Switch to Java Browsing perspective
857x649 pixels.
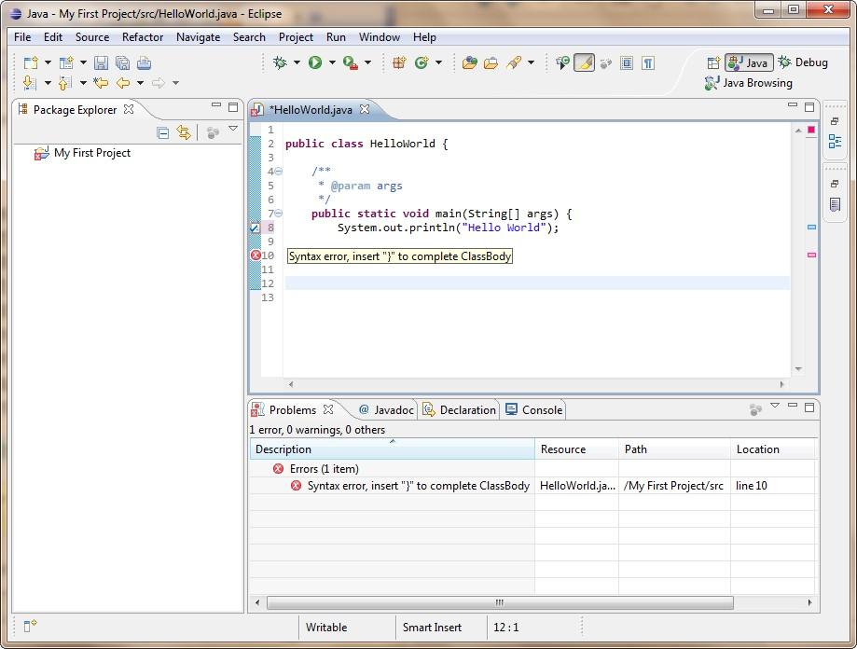748,83
